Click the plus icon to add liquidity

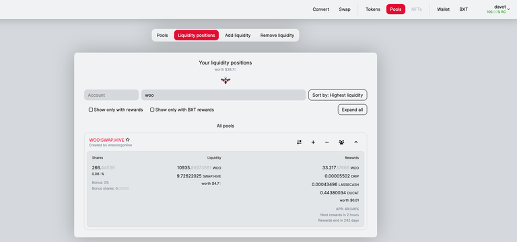click(313, 143)
